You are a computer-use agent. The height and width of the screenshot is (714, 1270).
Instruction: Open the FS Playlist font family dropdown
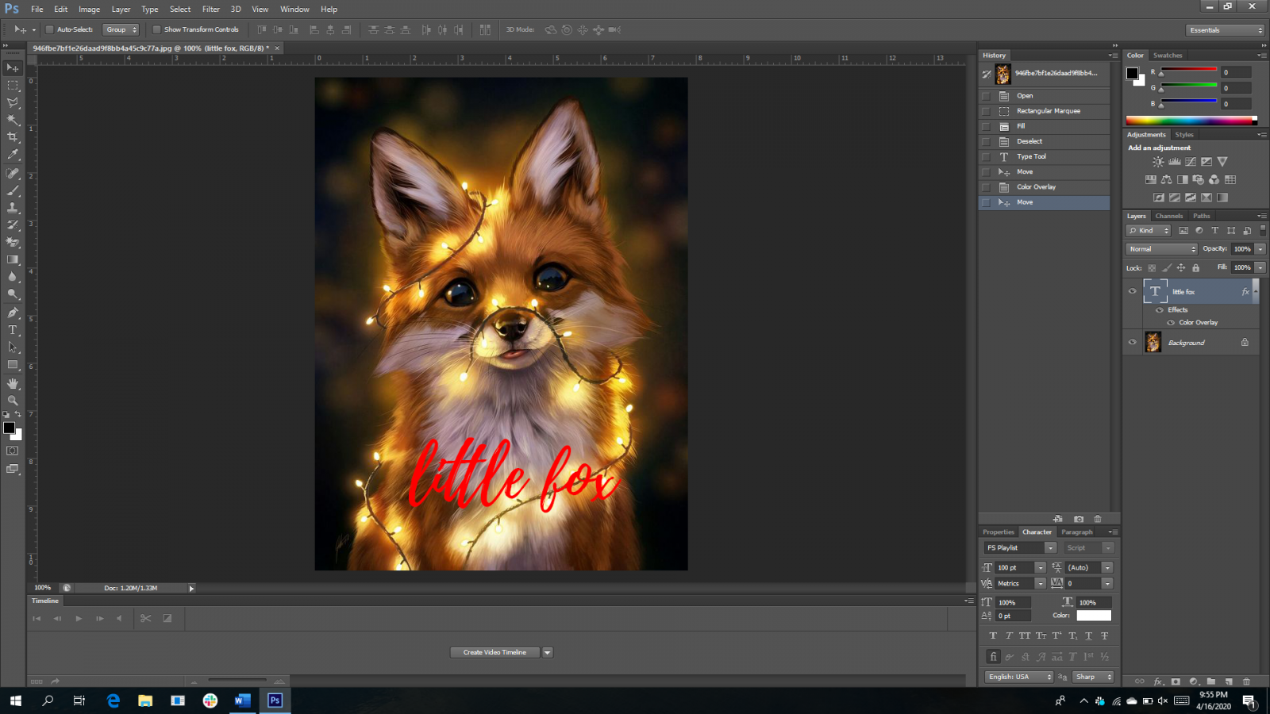pos(1050,548)
